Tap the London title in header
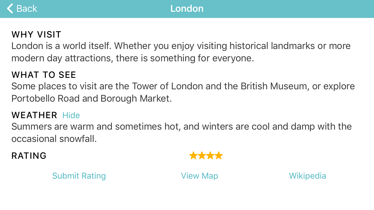 (187, 8)
